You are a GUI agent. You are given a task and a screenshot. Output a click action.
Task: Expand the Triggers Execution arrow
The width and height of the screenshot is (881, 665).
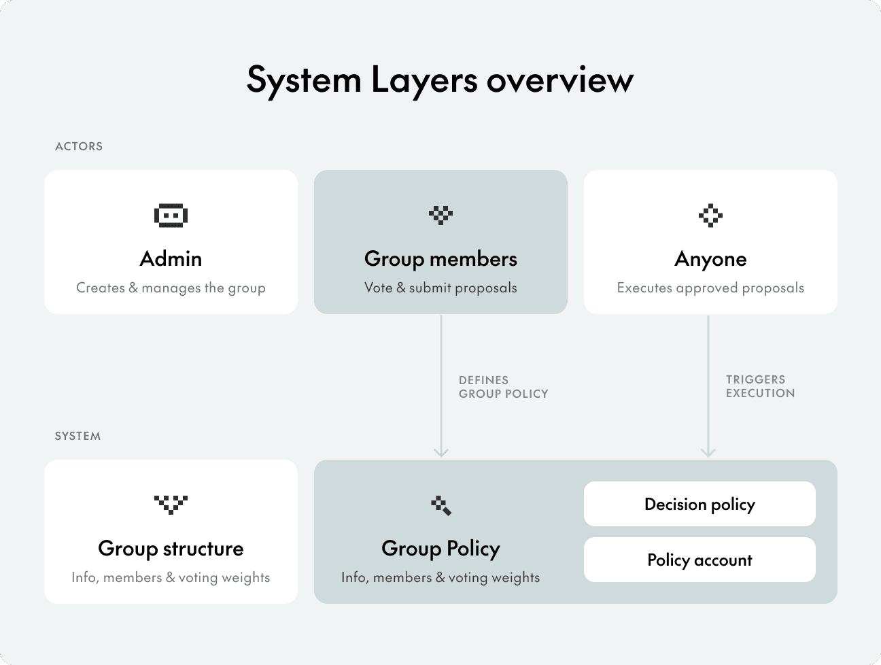(x=708, y=388)
